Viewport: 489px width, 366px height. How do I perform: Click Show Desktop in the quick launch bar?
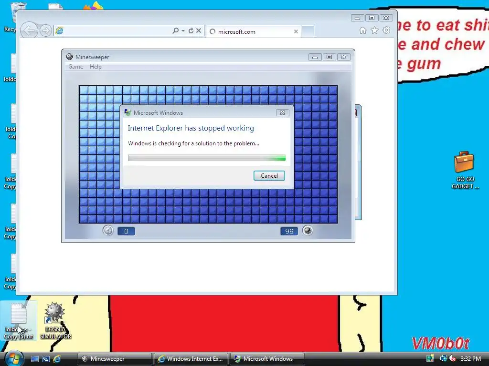click(34, 359)
